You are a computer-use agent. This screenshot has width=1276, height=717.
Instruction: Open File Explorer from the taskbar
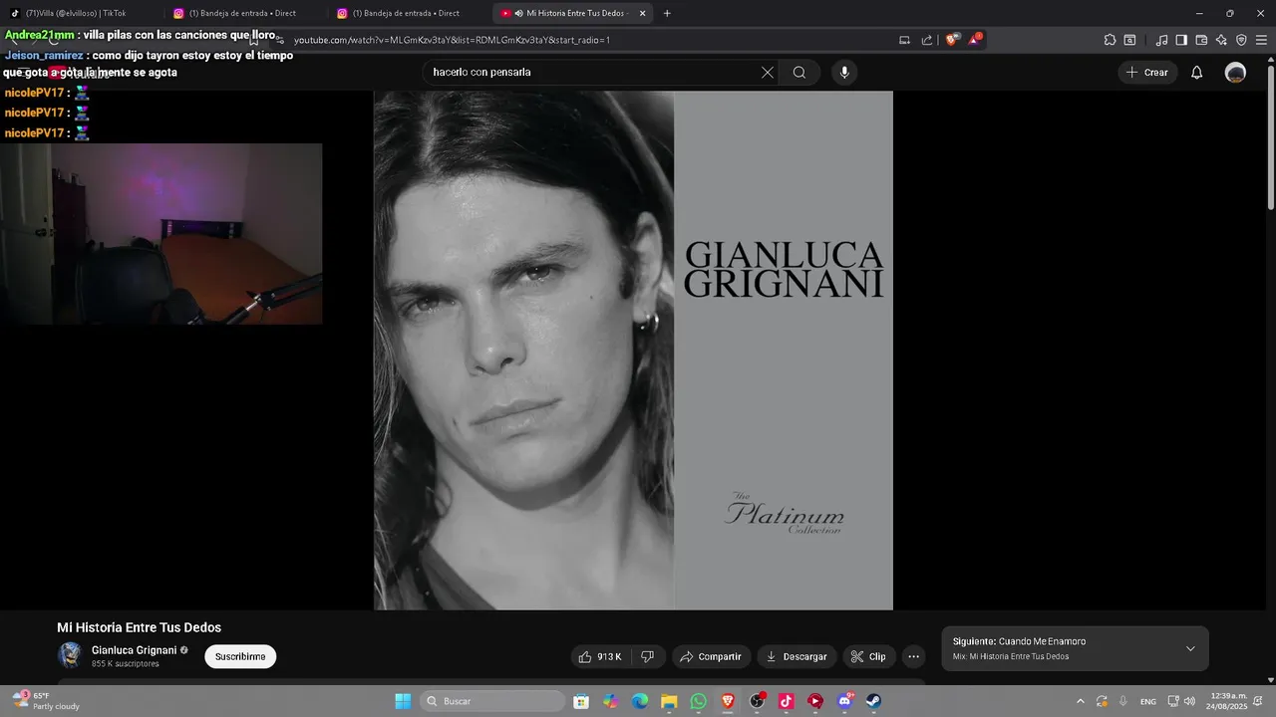(669, 701)
